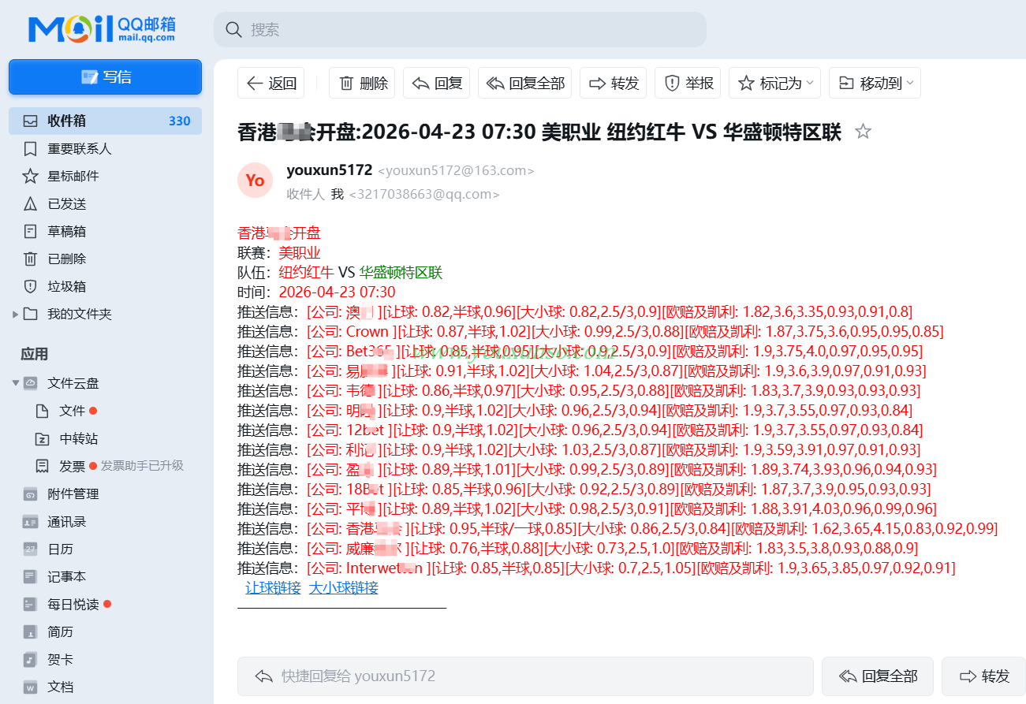1026x704 pixels.
Task: Go back with 返回 button
Action: (x=271, y=83)
